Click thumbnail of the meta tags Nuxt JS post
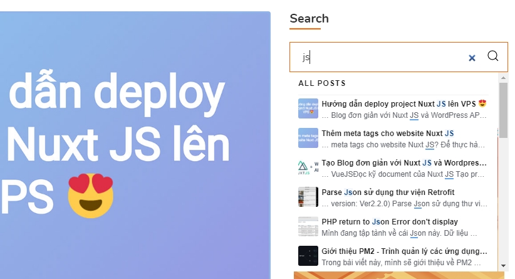515x279 pixels. point(308,138)
